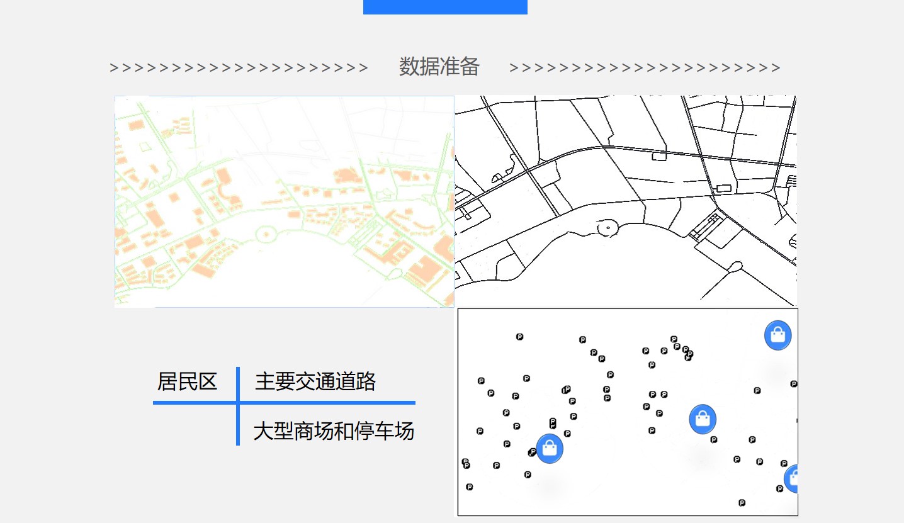The image size is (904, 523).
Task: Click the partially cut-off shopping bag at the map's right edge
Action: pos(792,478)
